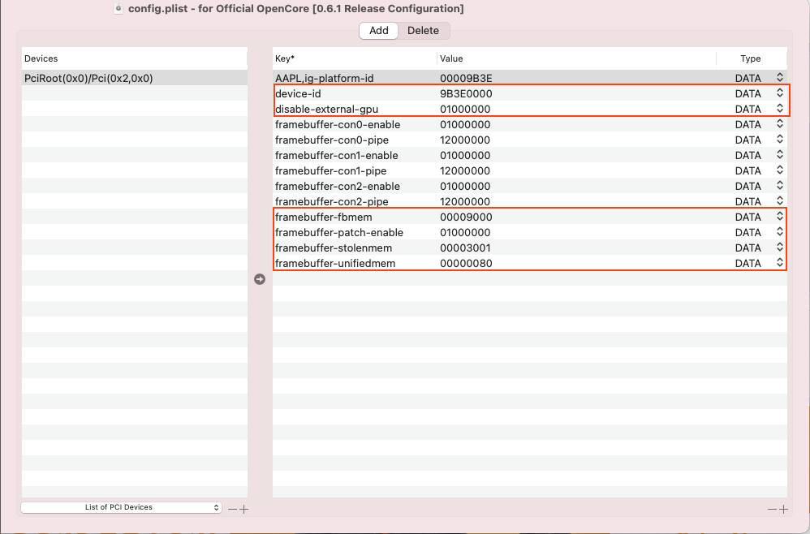The width and height of the screenshot is (810, 534).
Task: Change the type of the device-id row
Action: coord(780,93)
